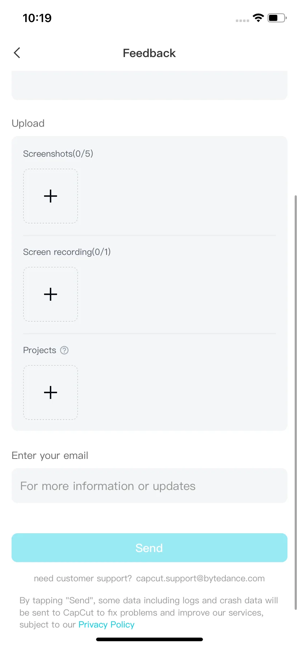Open the Projects help question-mark icon
299x647 pixels.
click(x=64, y=350)
